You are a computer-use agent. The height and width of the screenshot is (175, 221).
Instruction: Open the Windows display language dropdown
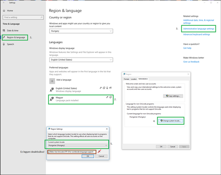point(81,60)
